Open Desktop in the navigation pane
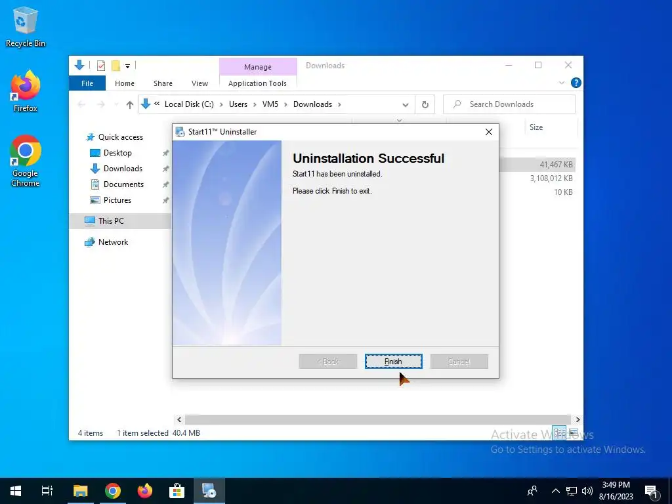This screenshot has height=504, width=672. point(117,152)
